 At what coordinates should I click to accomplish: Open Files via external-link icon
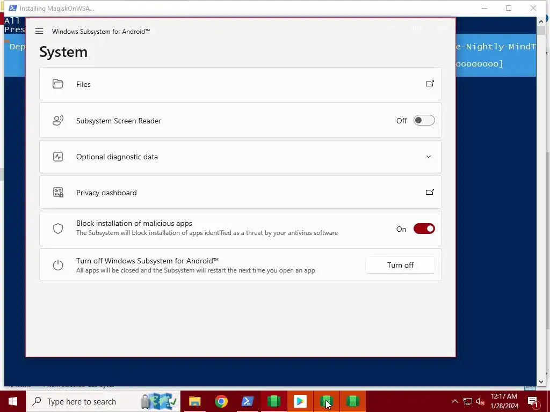pos(430,84)
